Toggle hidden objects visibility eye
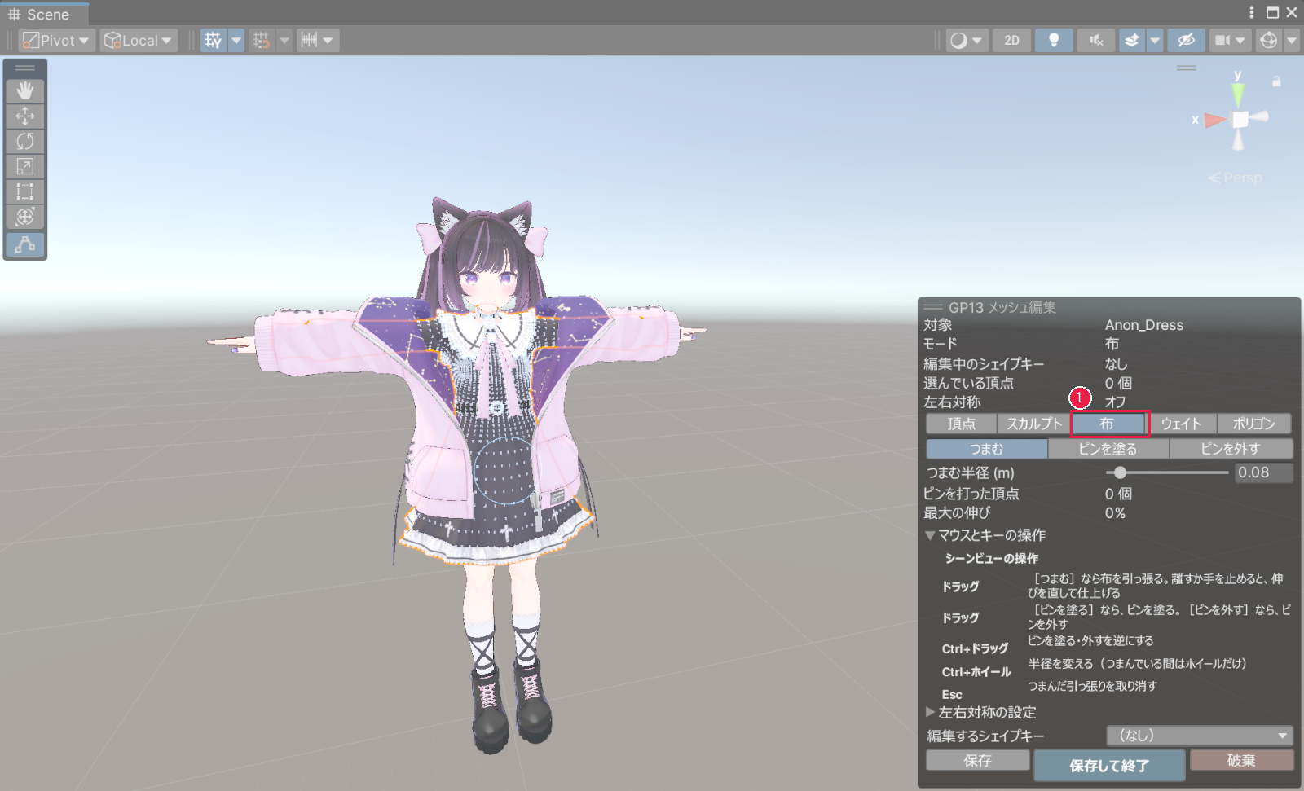The image size is (1304, 791). point(1186,40)
